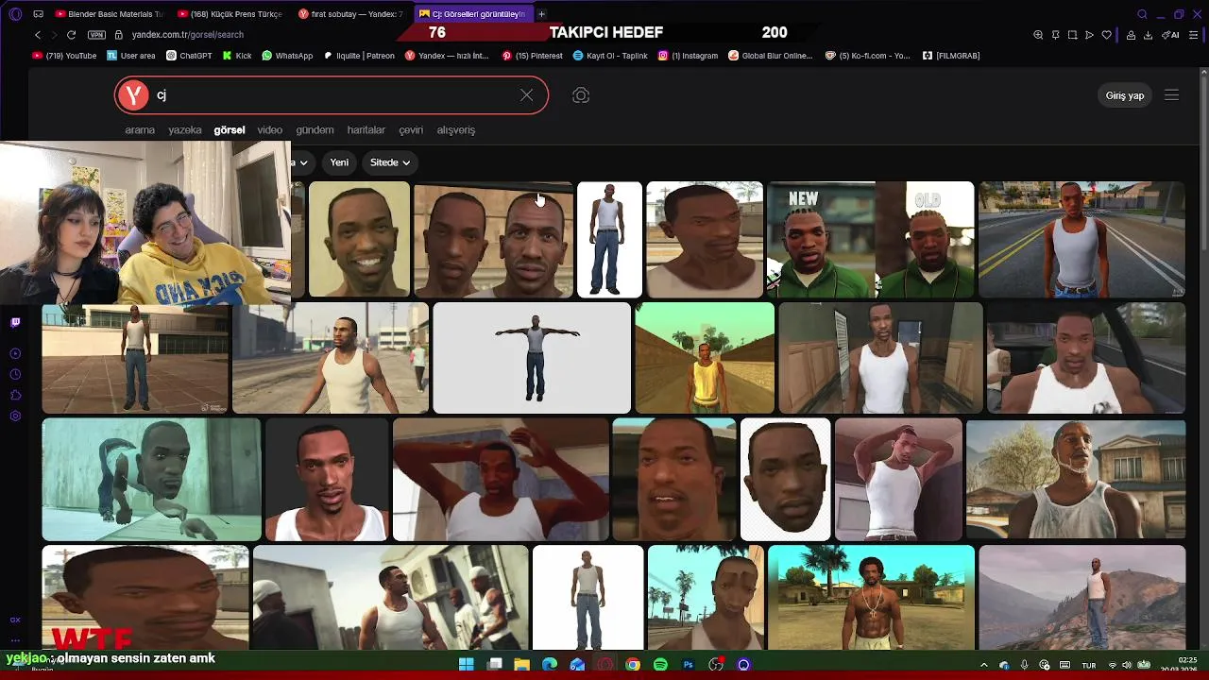Select the yazeka tab

185,130
